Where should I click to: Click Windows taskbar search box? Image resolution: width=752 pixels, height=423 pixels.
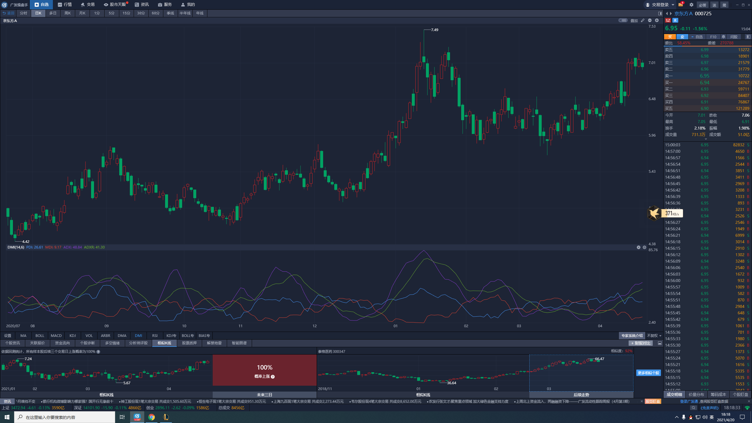coord(65,417)
